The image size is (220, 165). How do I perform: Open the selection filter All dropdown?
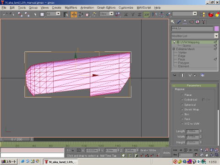(x=58, y=14)
